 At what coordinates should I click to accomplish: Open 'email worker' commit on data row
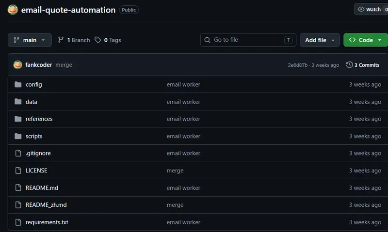183,102
